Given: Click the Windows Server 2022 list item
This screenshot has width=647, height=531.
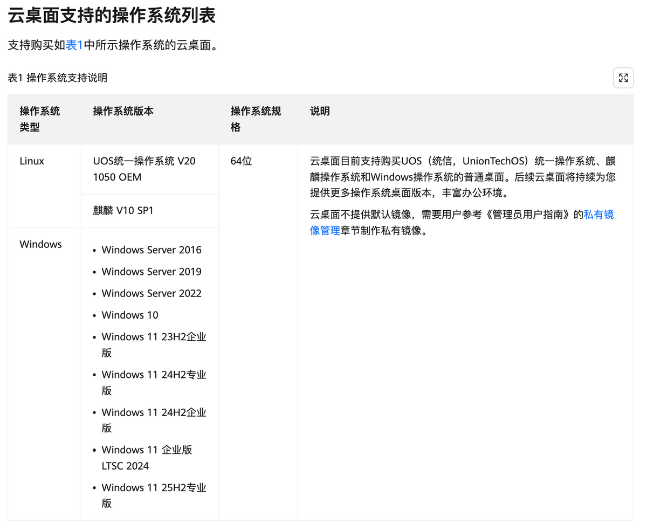Looking at the screenshot, I should [152, 293].
